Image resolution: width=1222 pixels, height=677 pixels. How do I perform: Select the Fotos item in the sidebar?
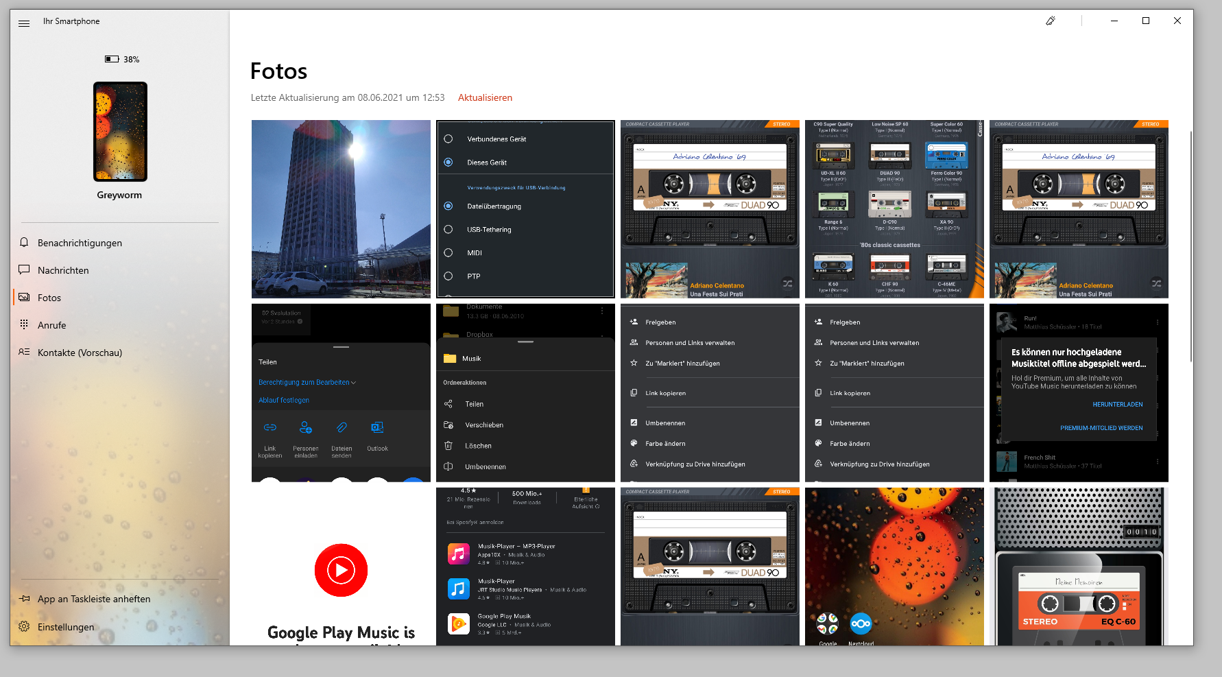coord(49,298)
